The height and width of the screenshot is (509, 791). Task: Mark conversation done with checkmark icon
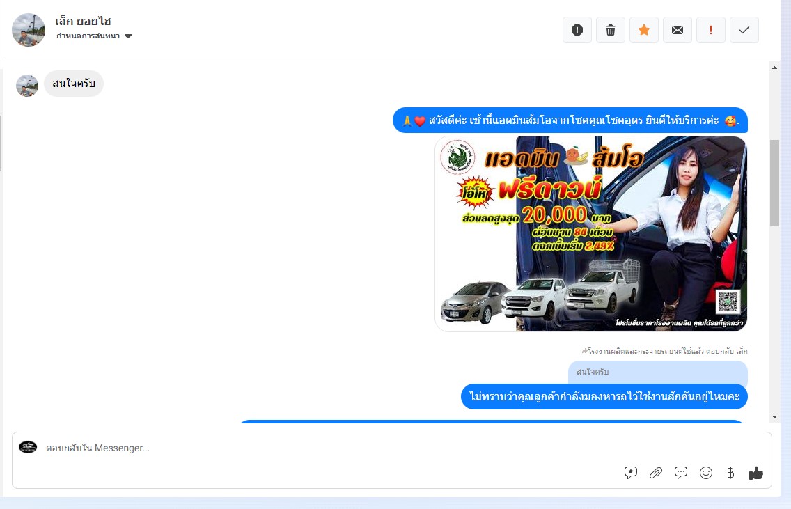click(744, 30)
